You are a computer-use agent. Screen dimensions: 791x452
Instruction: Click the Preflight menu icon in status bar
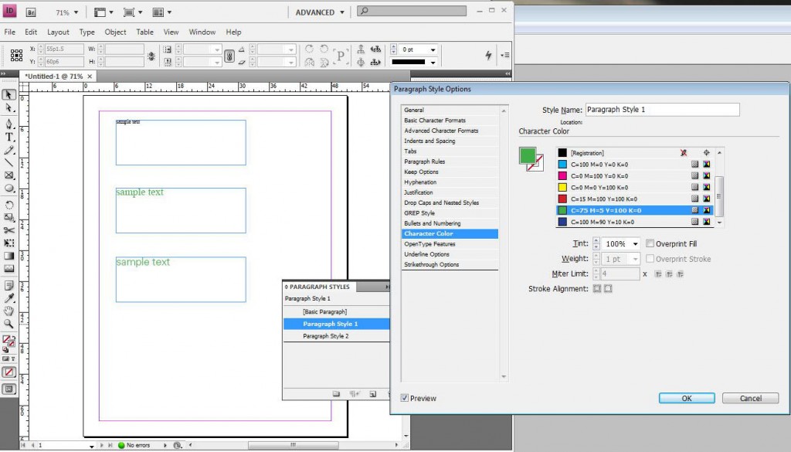coord(165,446)
